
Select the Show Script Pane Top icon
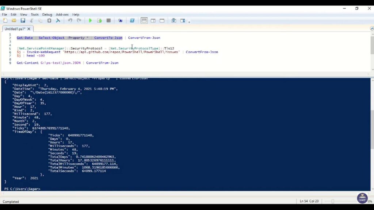point(145,21)
